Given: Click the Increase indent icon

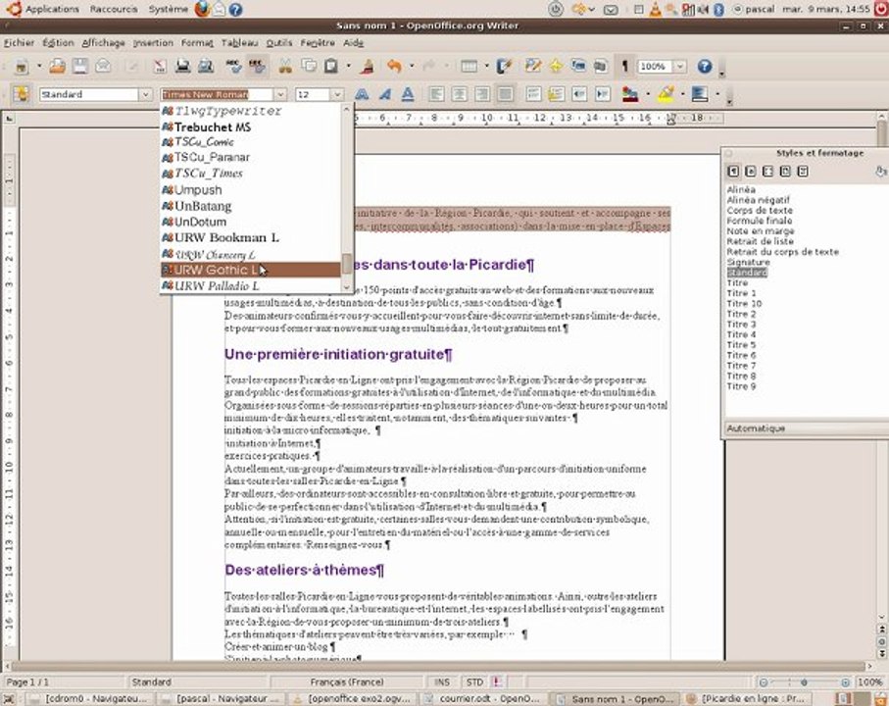Looking at the screenshot, I should click(x=602, y=94).
